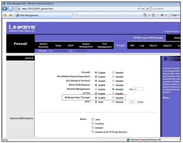Click the red Stop loading icon

[x=147, y=9]
